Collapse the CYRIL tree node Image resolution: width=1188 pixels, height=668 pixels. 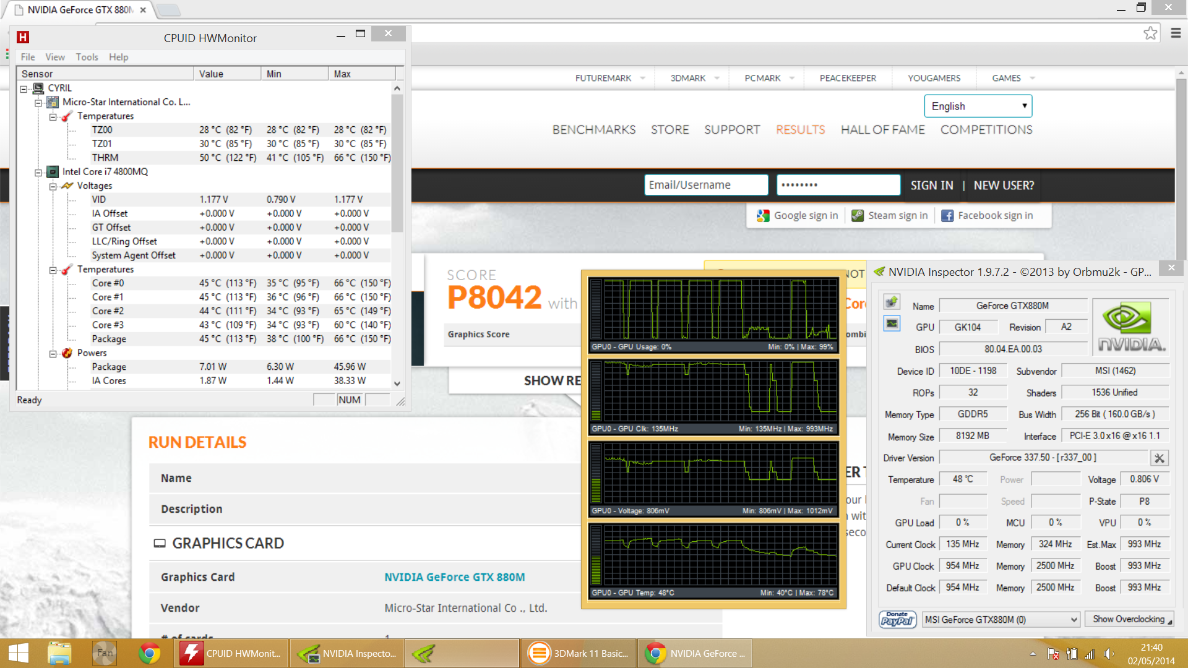(x=24, y=88)
